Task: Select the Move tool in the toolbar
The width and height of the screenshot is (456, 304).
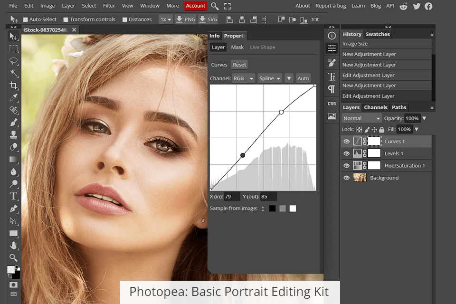Action: click(x=13, y=37)
